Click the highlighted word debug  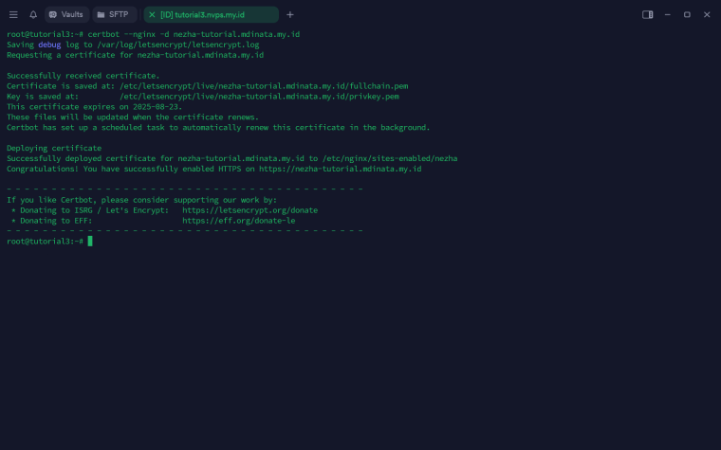[49, 45]
